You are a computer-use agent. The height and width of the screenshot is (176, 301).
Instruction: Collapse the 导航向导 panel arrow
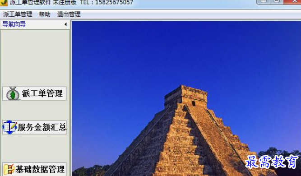(x=65, y=24)
